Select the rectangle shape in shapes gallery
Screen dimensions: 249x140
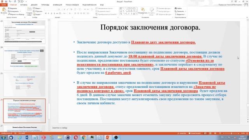click(x=129, y=9)
